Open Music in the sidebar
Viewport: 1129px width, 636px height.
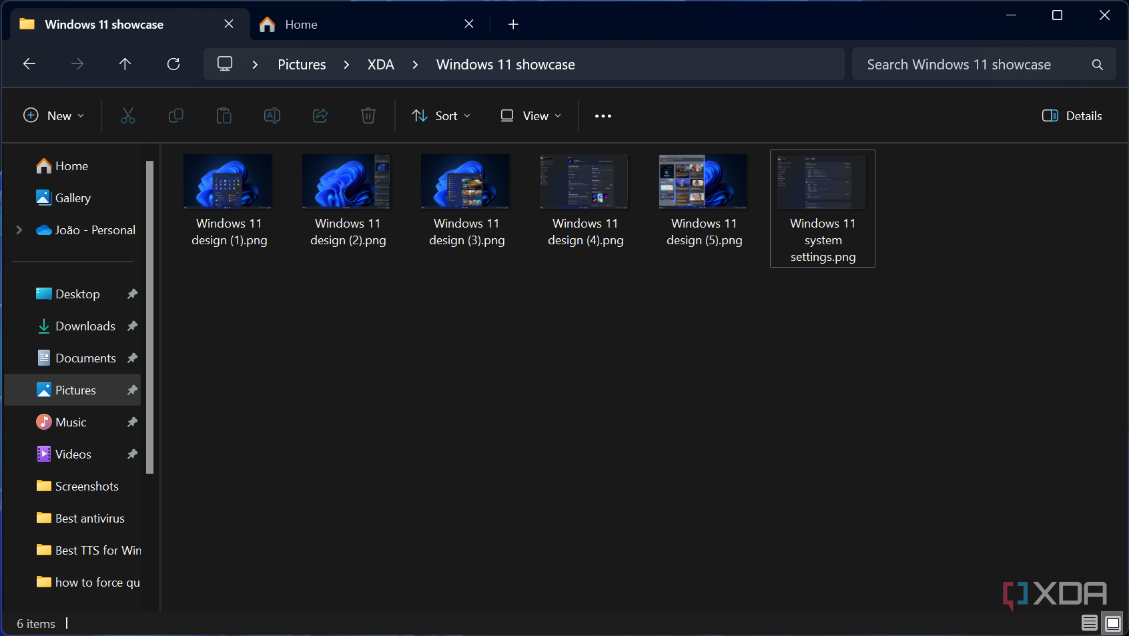pos(71,422)
